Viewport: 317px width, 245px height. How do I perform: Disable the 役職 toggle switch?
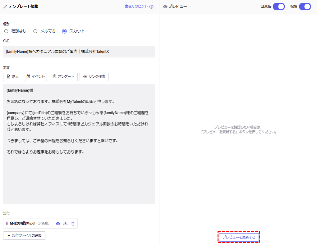pyautogui.click(x=305, y=7)
